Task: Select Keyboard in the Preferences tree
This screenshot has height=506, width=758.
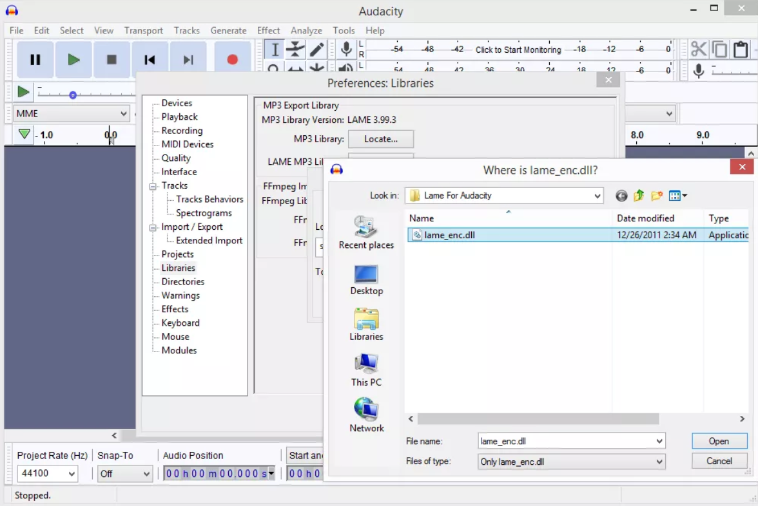Action: 180,323
